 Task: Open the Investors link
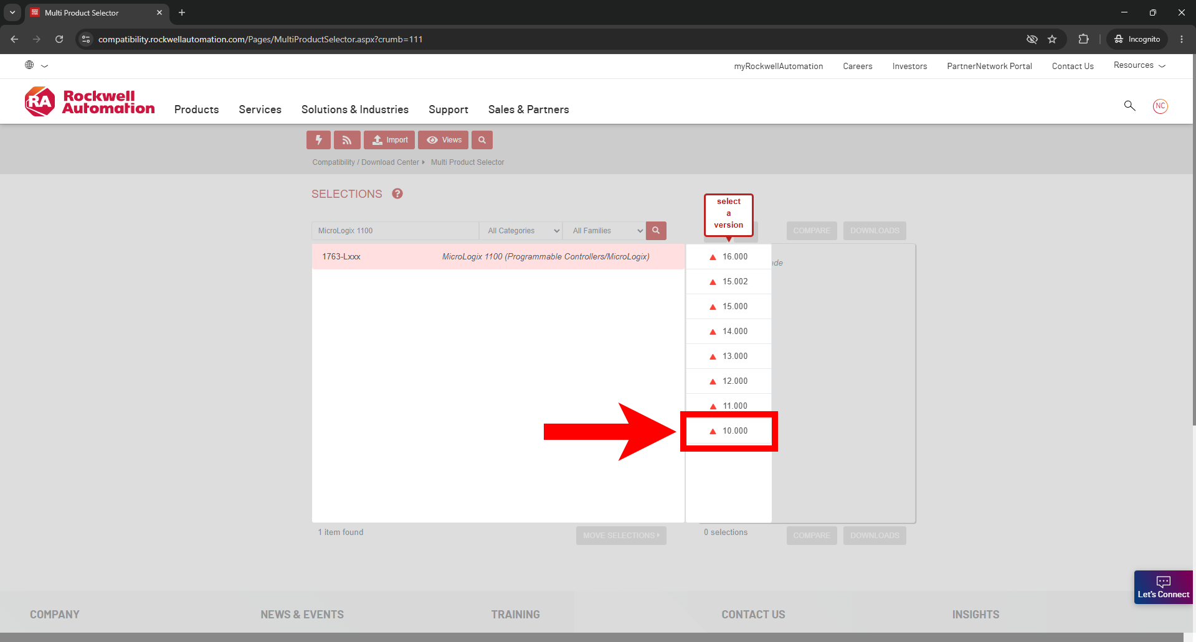click(x=909, y=67)
